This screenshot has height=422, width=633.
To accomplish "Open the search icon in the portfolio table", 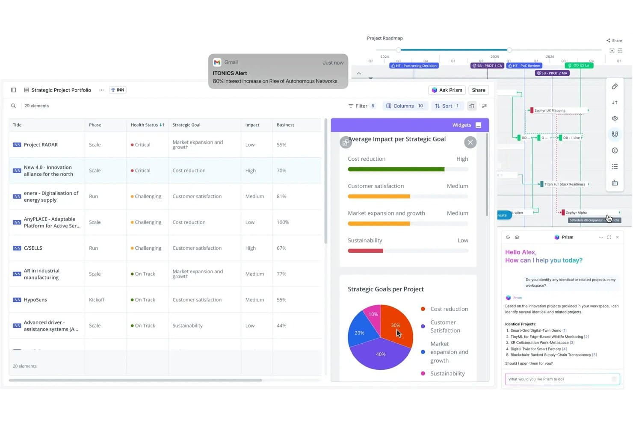I will pyautogui.click(x=14, y=106).
